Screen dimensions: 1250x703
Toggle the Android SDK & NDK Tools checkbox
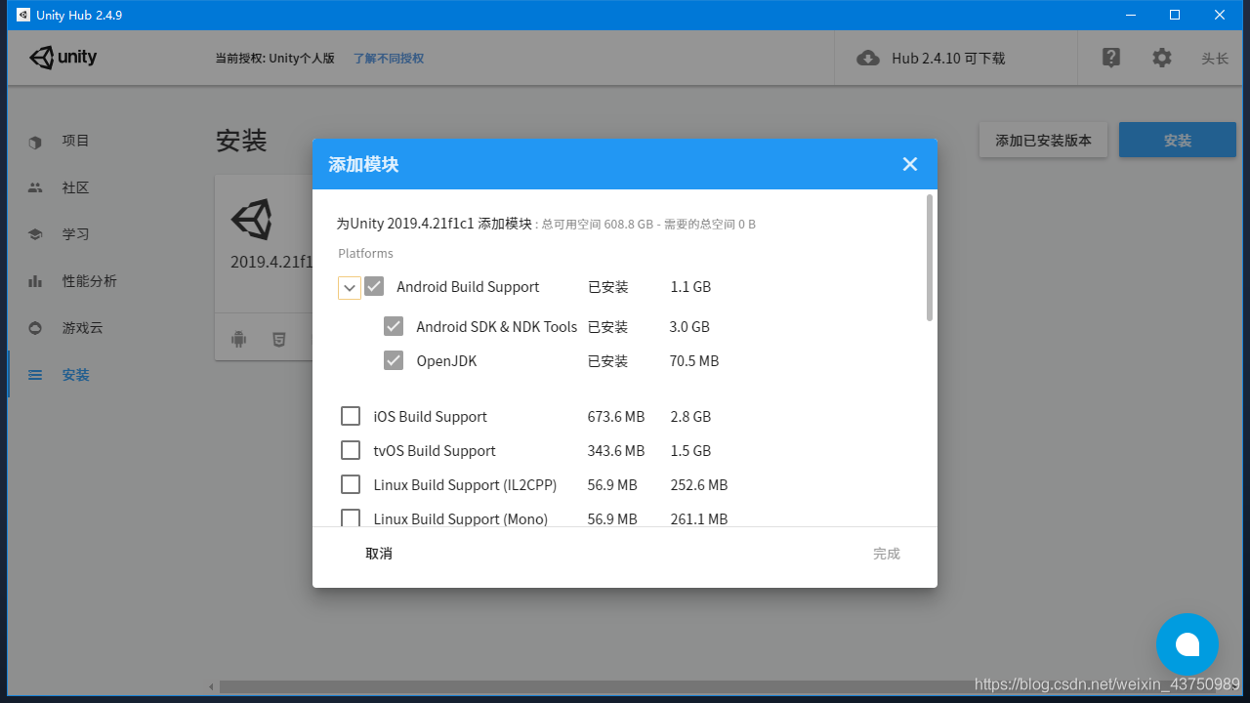[394, 326]
